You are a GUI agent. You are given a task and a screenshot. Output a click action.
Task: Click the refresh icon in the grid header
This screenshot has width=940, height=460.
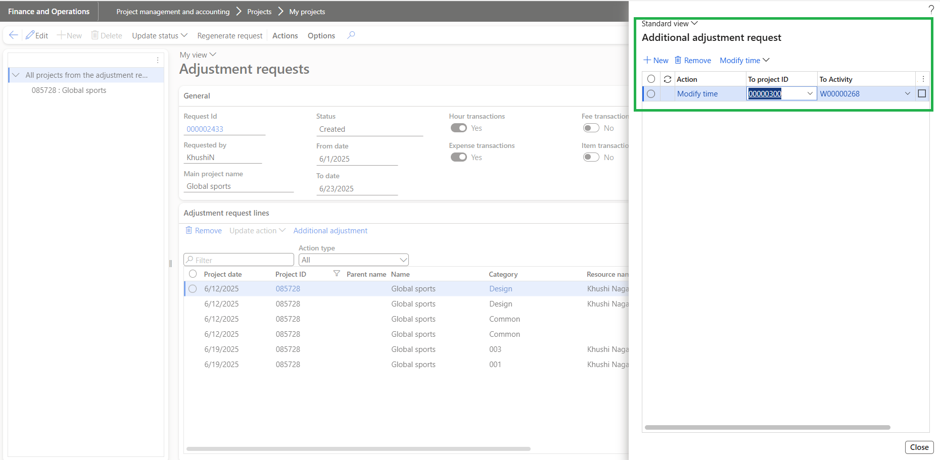pyautogui.click(x=667, y=79)
